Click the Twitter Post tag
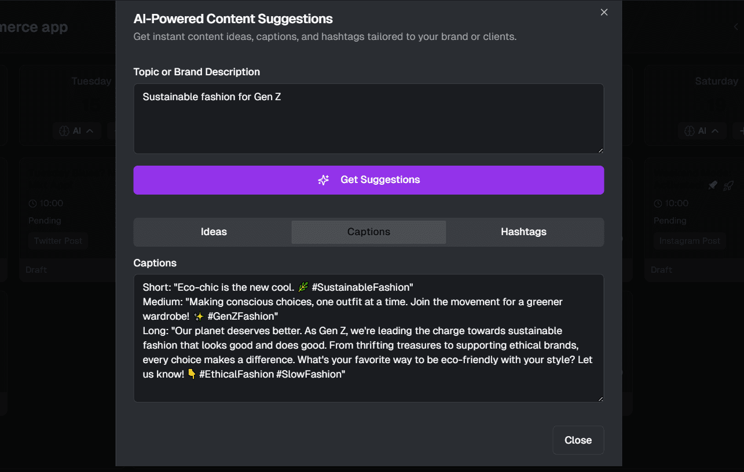This screenshot has height=472, width=744. [x=58, y=241]
